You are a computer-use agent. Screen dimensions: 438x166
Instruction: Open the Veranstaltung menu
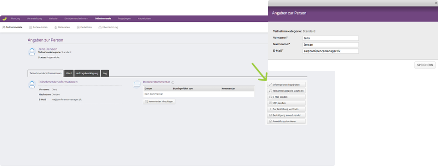[34, 19]
